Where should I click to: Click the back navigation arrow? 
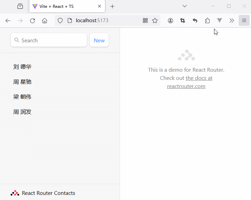(8, 20)
